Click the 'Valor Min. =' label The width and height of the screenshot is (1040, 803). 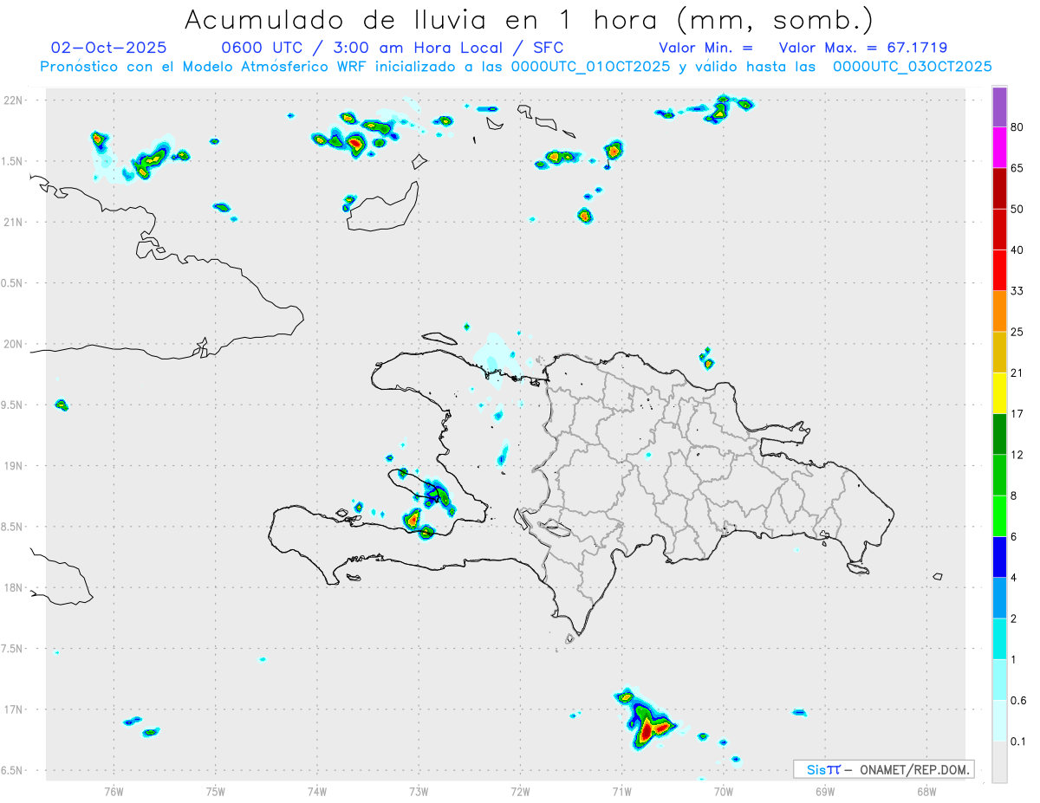click(x=705, y=48)
